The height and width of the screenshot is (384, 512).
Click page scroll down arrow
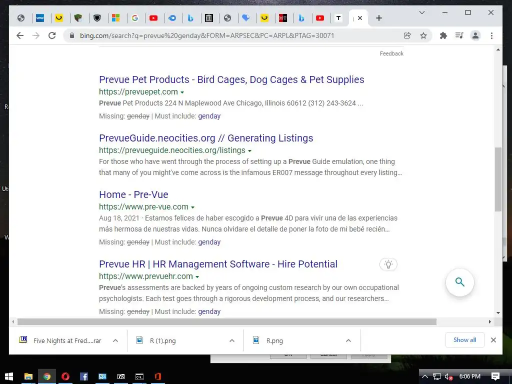(498, 313)
